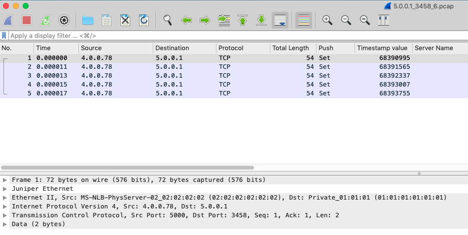
Task: Open a capture file via folder icon
Action: tap(88, 20)
